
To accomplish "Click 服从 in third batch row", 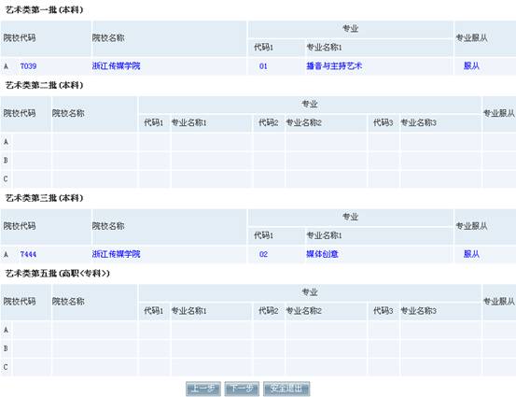I will (471, 254).
